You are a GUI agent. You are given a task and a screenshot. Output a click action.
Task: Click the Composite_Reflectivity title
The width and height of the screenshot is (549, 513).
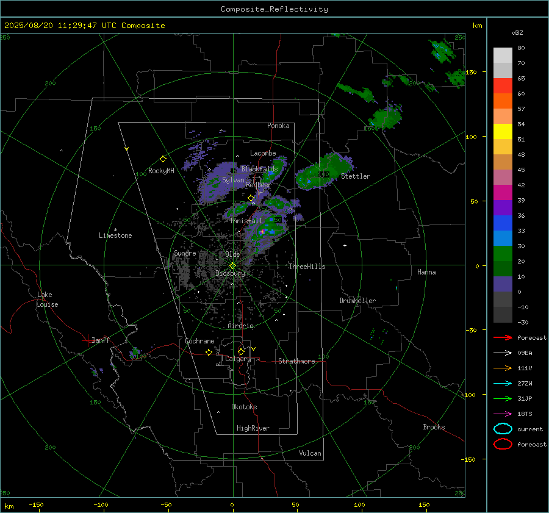pos(274,9)
